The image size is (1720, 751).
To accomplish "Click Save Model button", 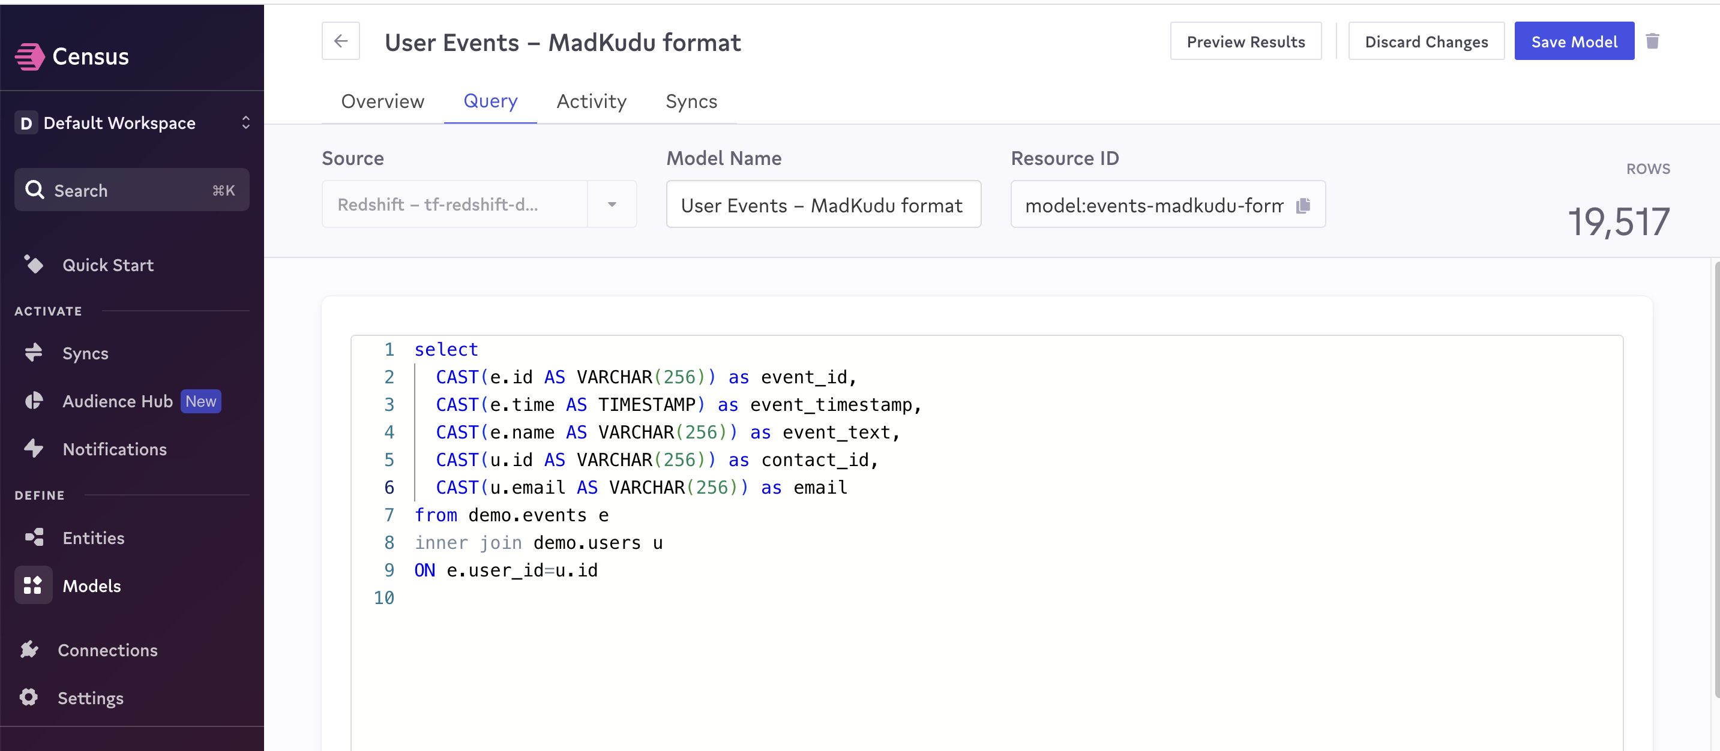I will tap(1574, 41).
